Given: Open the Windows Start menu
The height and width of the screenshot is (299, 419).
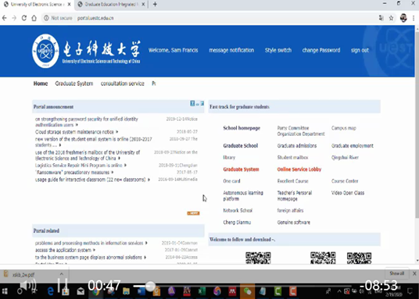Looking at the screenshot, I should coord(5,291).
